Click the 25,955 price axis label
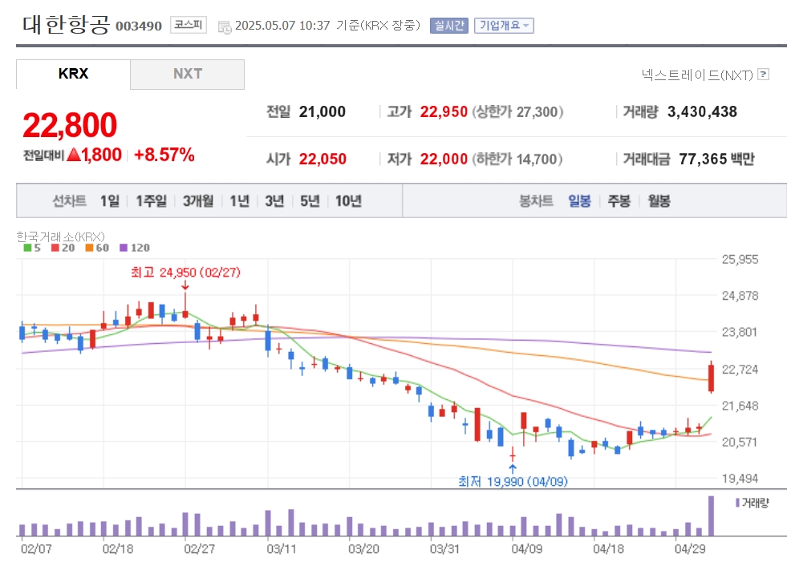 [740, 260]
